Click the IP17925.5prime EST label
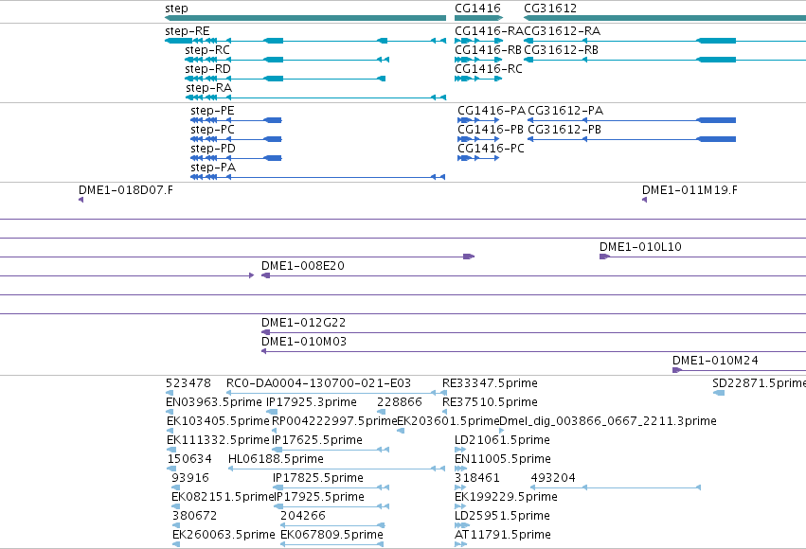The height and width of the screenshot is (549, 806). [319, 497]
